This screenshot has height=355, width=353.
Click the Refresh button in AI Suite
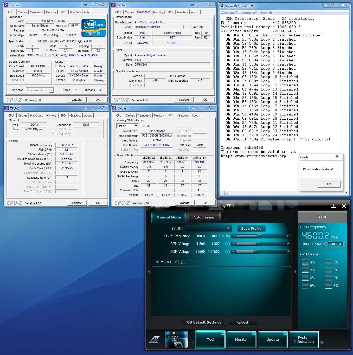pos(243,322)
